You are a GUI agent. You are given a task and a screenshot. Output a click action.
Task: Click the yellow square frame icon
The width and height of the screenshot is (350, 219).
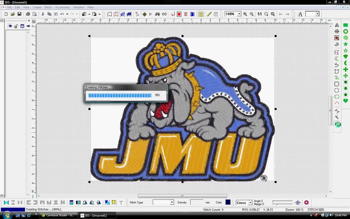coord(114,202)
